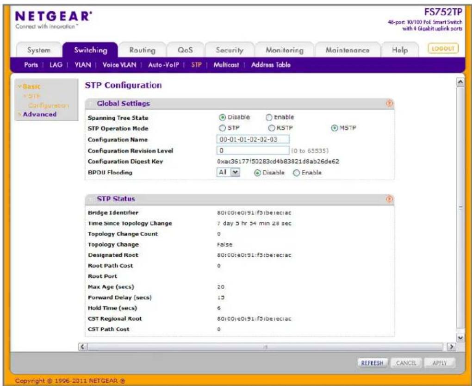Open the Address Table submenu
The image size is (472, 386).
(x=271, y=65)
